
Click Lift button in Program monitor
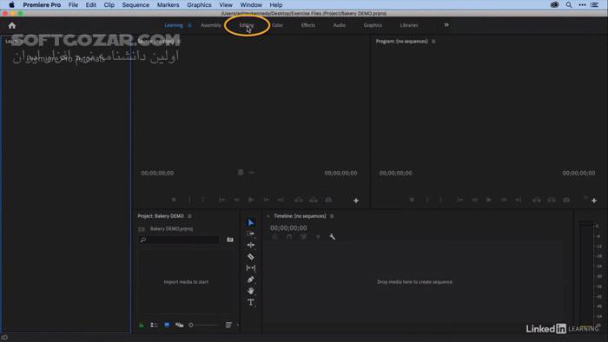[x=537, y=200]
